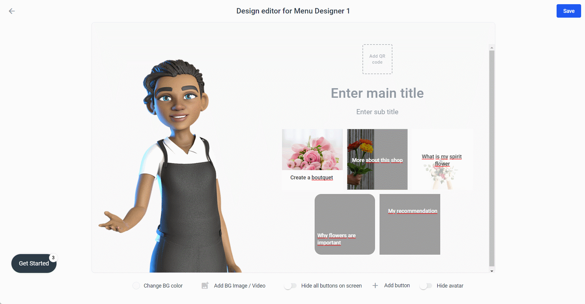Toggle the Hide avatar switch
585x304 pixels.
426,286
